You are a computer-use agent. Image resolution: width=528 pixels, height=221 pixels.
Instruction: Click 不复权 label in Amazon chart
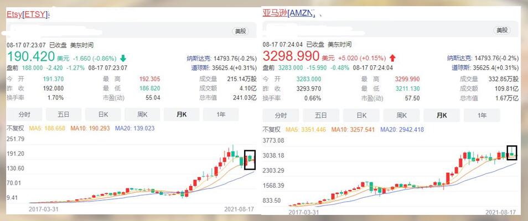pyautogui.click(x=271, y=129)
